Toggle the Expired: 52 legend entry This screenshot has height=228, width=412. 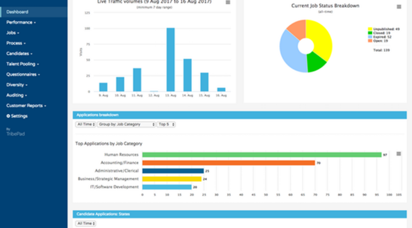coord(381,37)
